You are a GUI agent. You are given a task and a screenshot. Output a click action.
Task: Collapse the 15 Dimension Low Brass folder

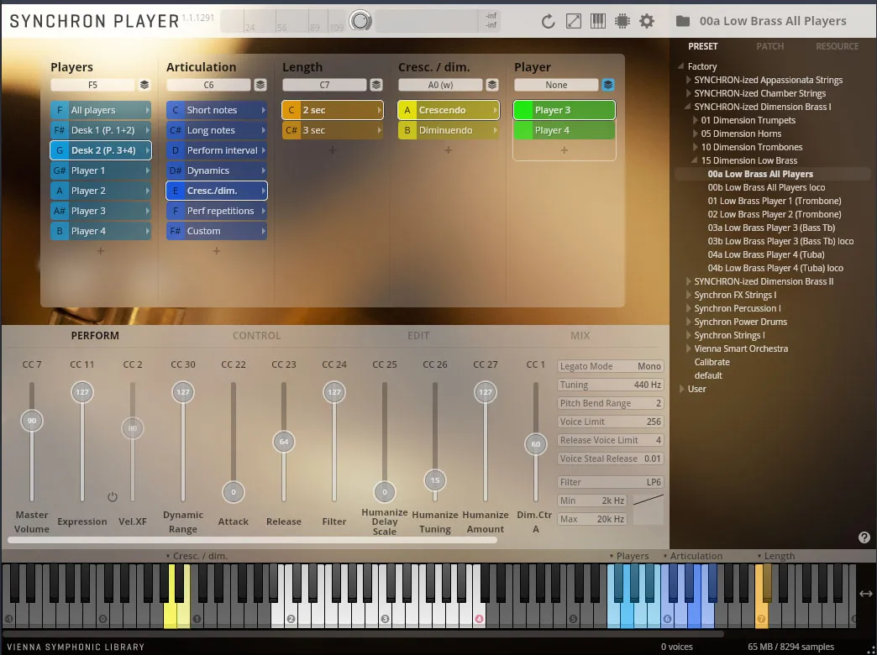[x=696, y=160]
